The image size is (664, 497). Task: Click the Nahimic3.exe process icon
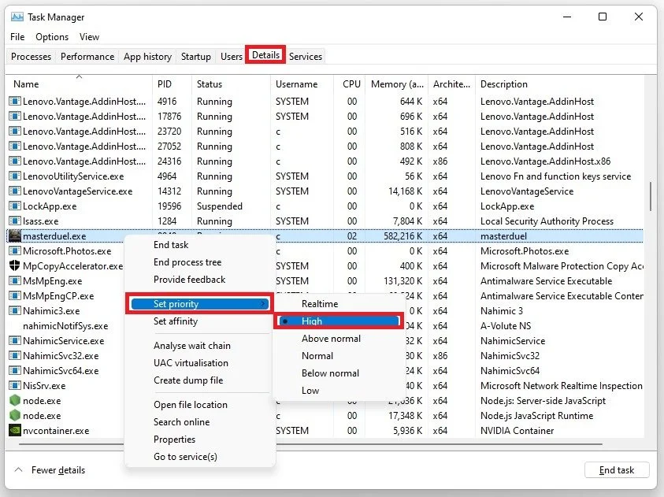pyautogui.click(x=15, y=311)
